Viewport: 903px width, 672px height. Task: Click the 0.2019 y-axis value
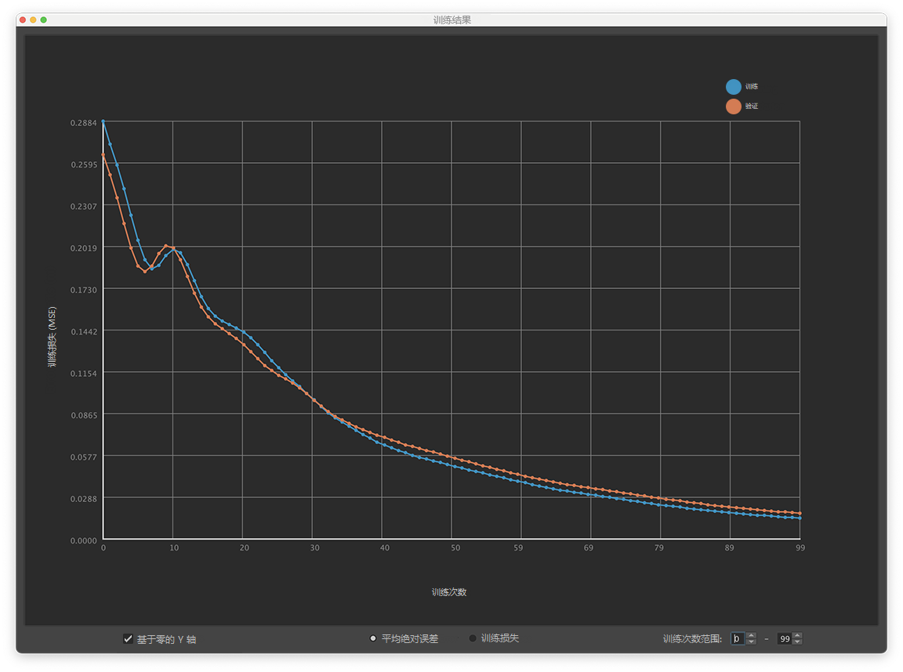coord(84,248)
